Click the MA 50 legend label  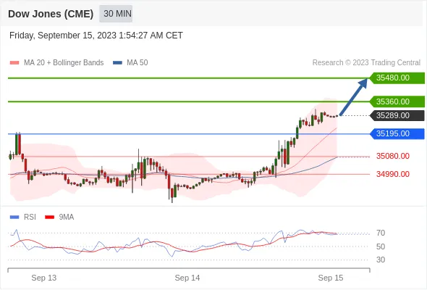(138, 63)
